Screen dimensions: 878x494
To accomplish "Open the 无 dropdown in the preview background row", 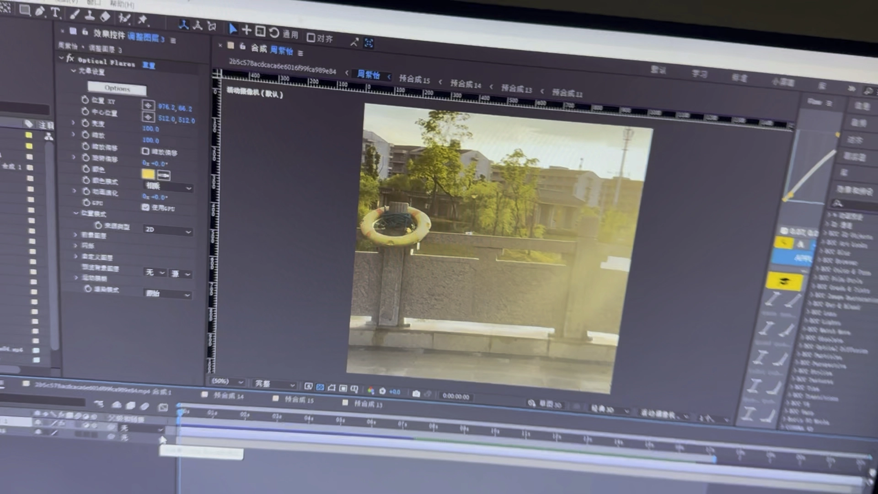I will point(155,272).
